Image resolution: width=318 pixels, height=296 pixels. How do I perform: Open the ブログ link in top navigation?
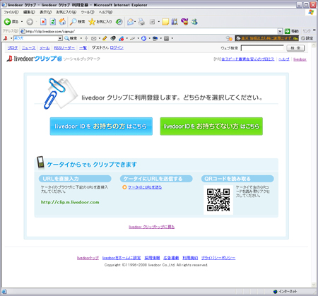click(x=13, y=48)
